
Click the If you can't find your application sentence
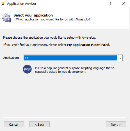57,45
